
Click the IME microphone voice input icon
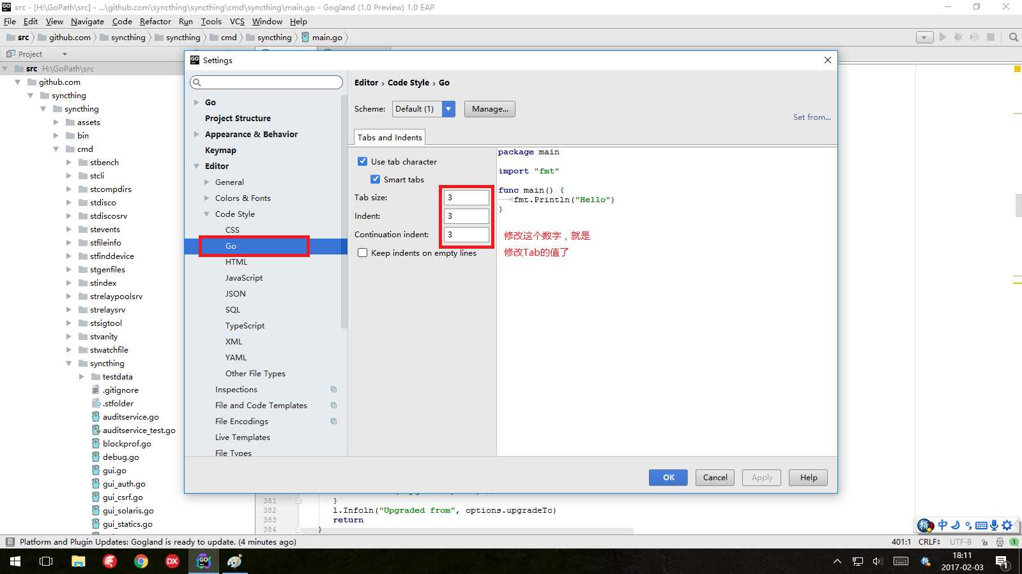tap(994, 525)
